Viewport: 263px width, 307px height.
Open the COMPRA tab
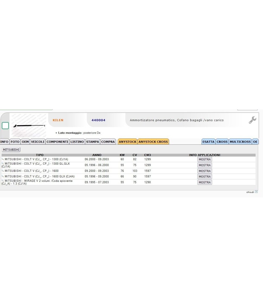point(108,142)
